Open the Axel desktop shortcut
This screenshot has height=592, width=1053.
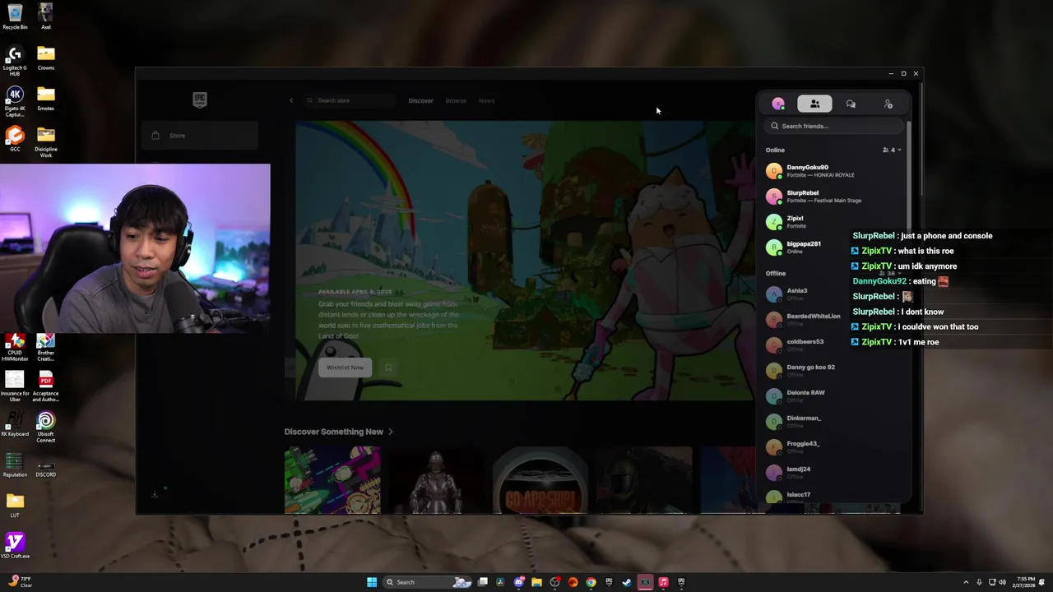pyautogui.click(x=46, y=17)
